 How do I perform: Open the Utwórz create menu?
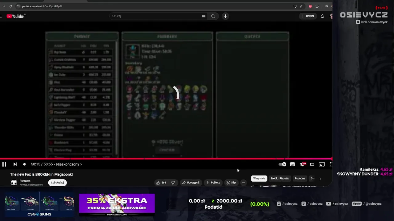308,16
